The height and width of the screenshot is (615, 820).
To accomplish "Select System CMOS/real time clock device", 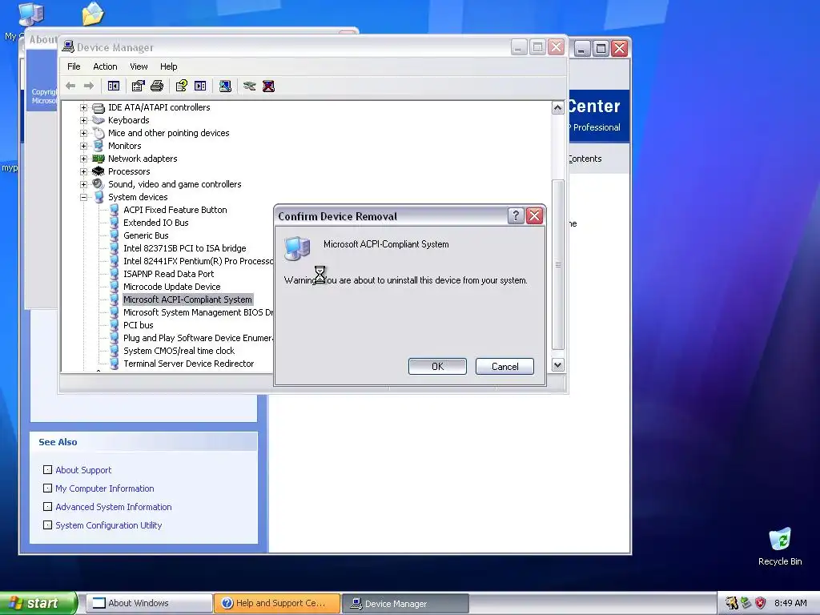I will pos(179,351).
